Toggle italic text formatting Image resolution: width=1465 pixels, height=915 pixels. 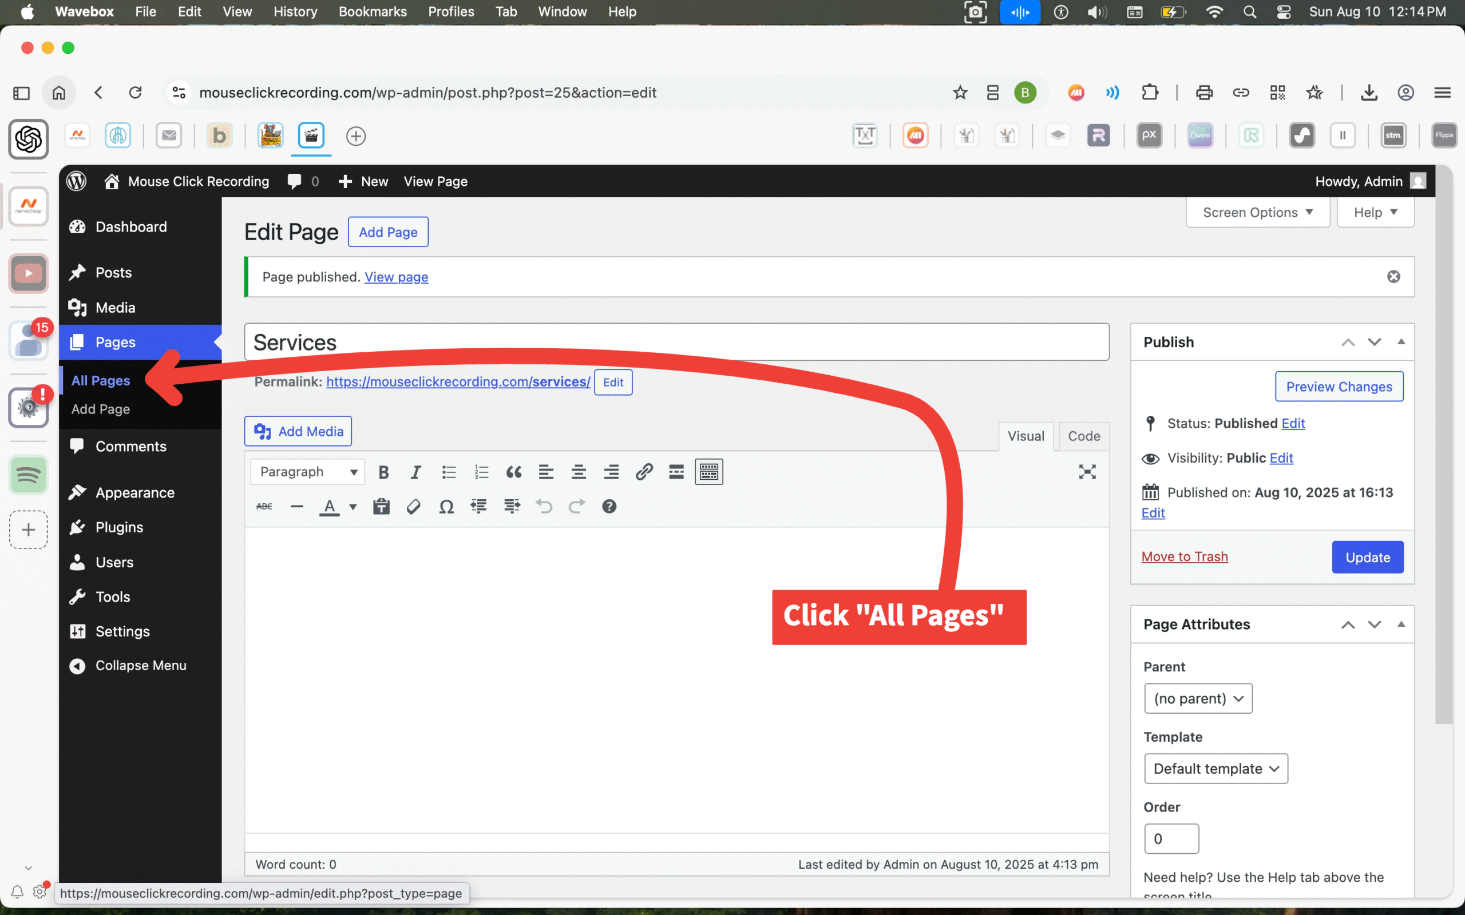(x=415, y=472)
